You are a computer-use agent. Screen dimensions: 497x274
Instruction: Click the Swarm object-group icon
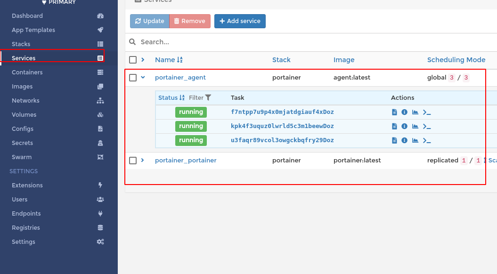tap(100, 157)
